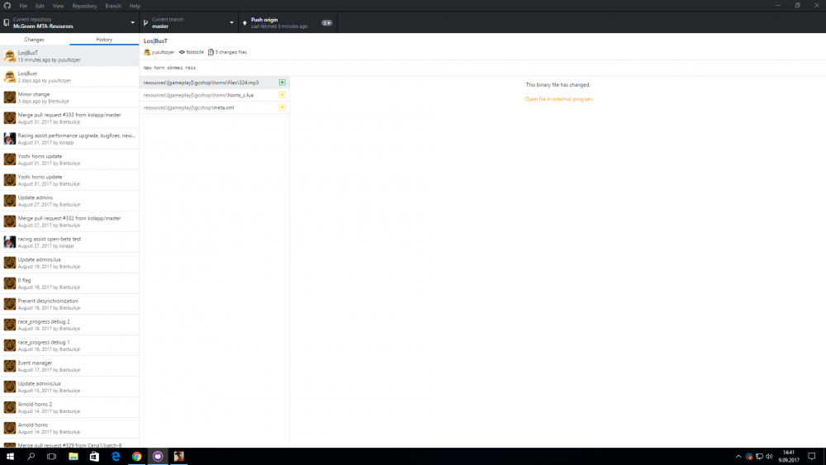Open Edge browser from the taskbar
This screenshot has width=826, height=465.
116,456
